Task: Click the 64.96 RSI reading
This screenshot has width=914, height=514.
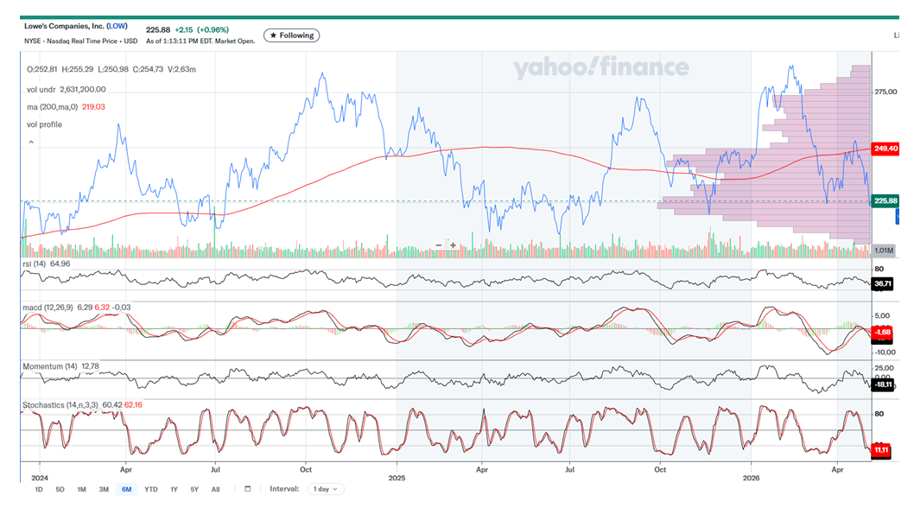Action: (60, 264)
